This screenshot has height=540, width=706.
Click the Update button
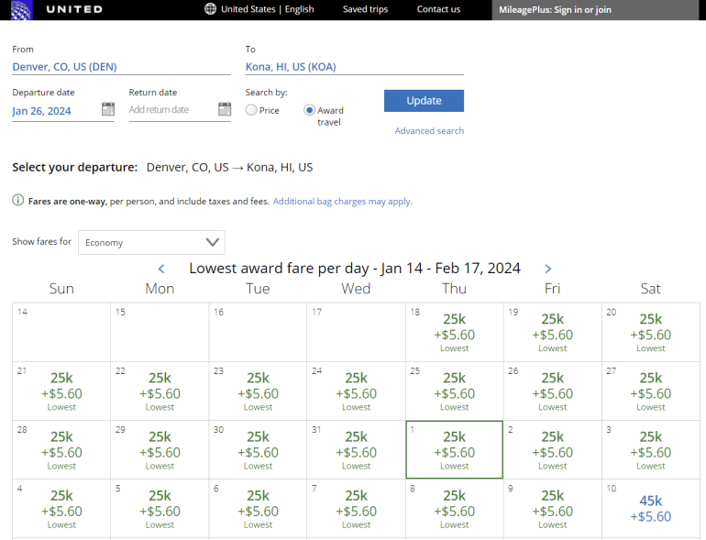[x=424, y=101]
